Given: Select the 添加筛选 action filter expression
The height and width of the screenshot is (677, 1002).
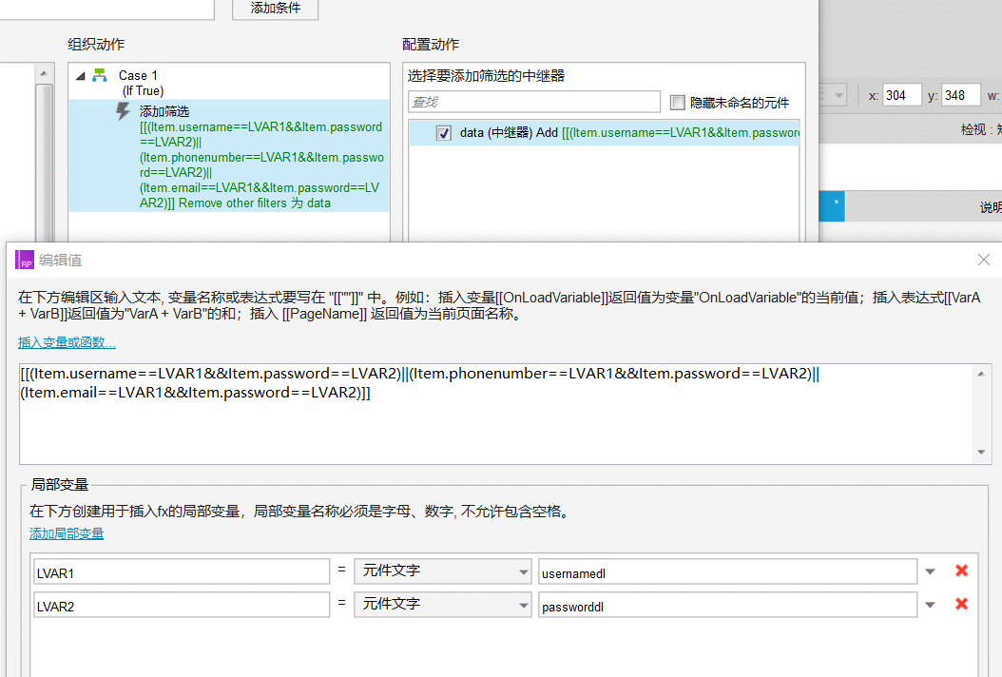Looking at the screenshot, I should click(x=261, y=164).
